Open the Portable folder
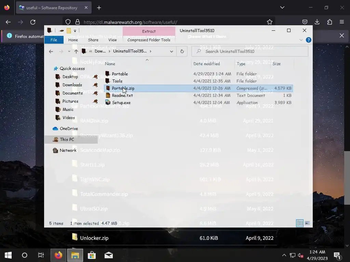 (120, 74)
